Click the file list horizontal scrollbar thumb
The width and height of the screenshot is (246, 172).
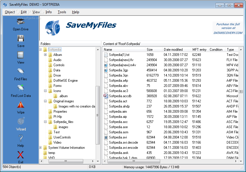tap(134, 161)
